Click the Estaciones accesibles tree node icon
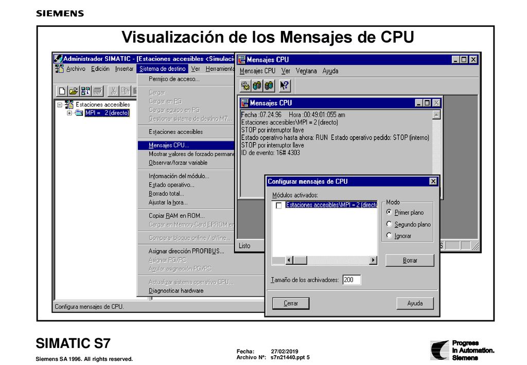This screenshot has width=527, height=365. (x=69, y=105)
